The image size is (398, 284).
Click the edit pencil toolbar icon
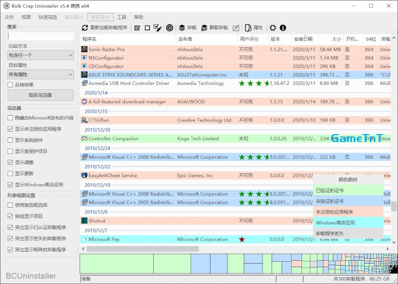coord(236,28)
